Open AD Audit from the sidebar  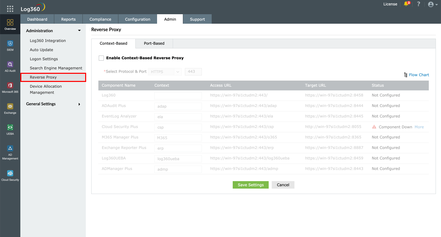coord(10,67)
